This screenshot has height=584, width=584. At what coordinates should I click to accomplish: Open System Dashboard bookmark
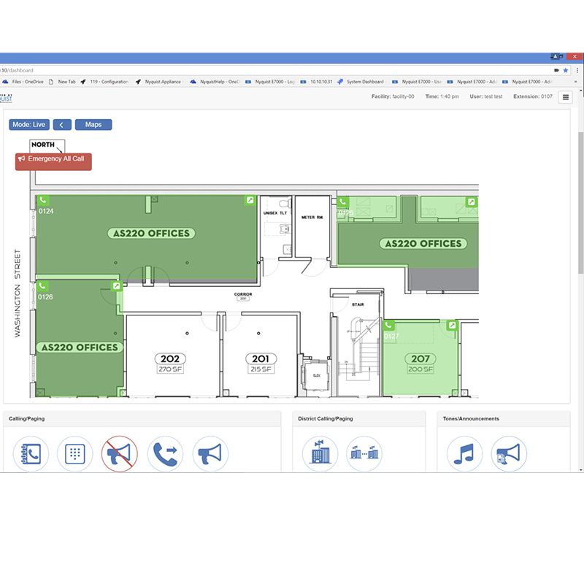pos(361,82)
